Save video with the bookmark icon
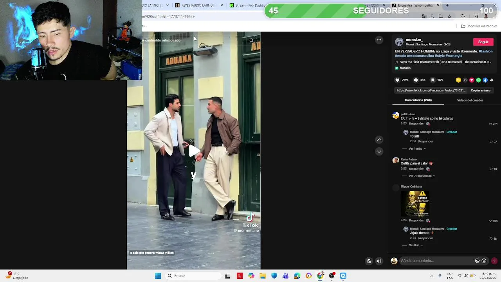 [433, 80]
